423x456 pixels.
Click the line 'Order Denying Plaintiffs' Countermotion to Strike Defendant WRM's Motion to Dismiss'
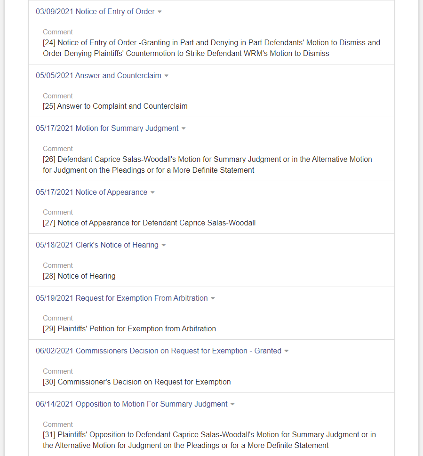186,54
